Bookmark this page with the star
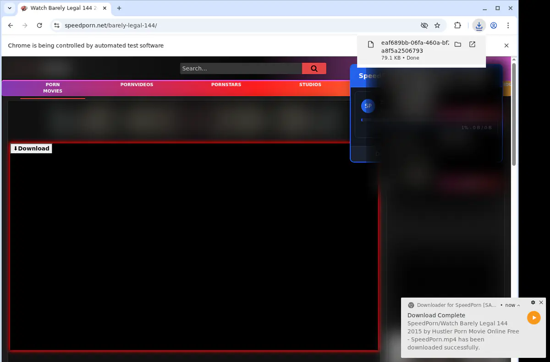 point(437,26)
